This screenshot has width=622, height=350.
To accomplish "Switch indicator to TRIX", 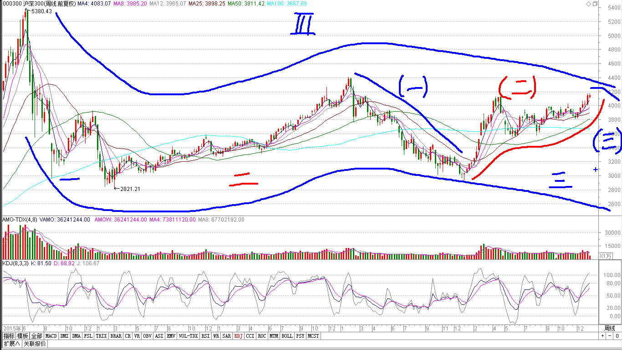I will [102, 336].
